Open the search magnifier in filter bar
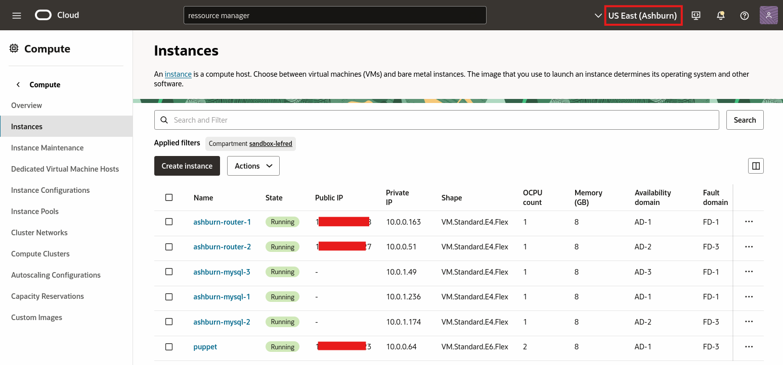 pos(164,120)
